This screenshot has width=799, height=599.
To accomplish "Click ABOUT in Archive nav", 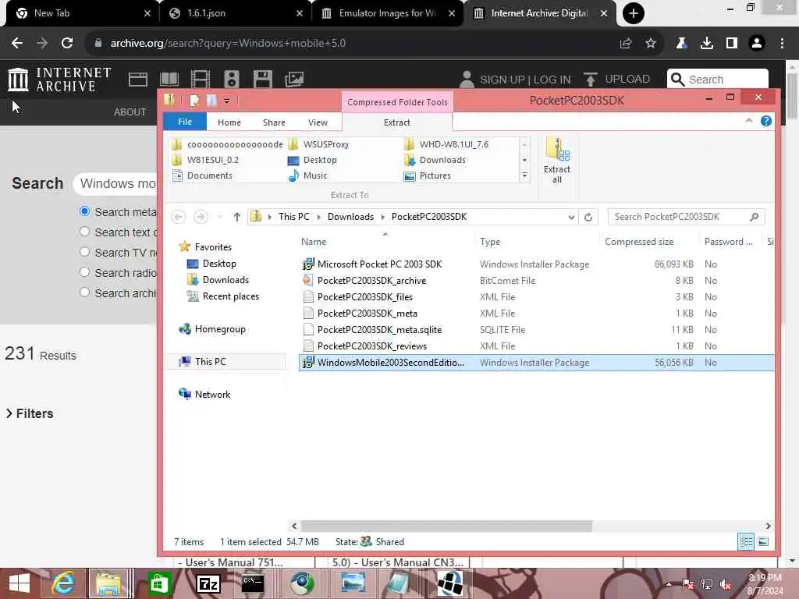I will tap(130, 112).
